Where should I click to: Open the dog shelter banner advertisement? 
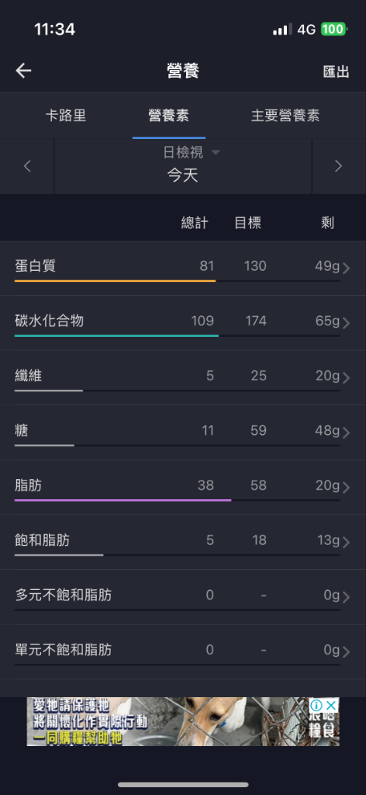183,721
